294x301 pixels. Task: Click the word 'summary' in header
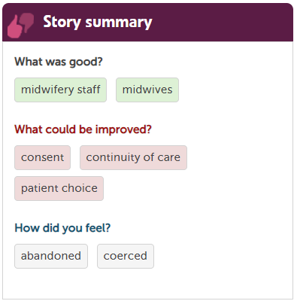coord(119,23)
